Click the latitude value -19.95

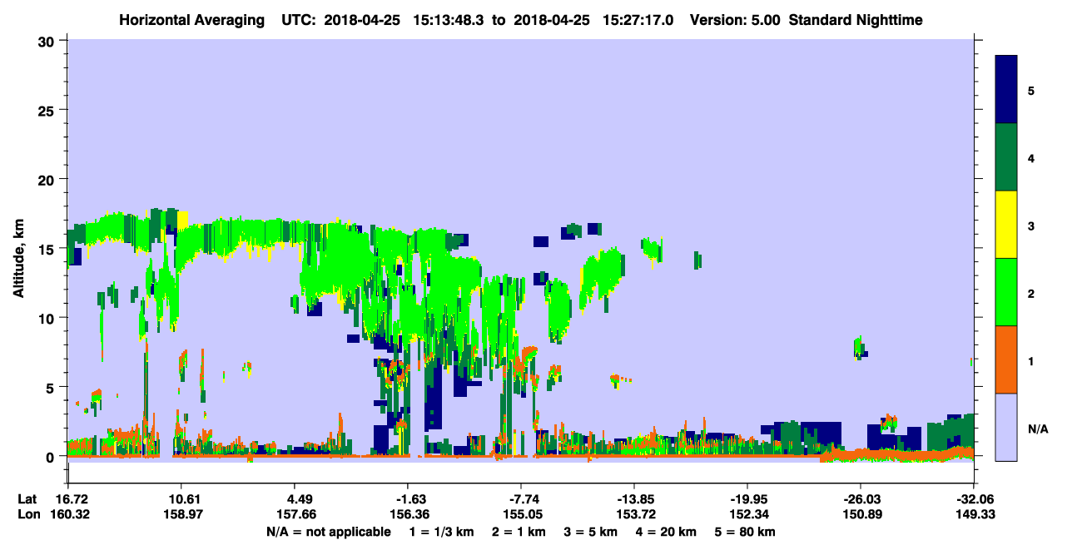[747, 499]
